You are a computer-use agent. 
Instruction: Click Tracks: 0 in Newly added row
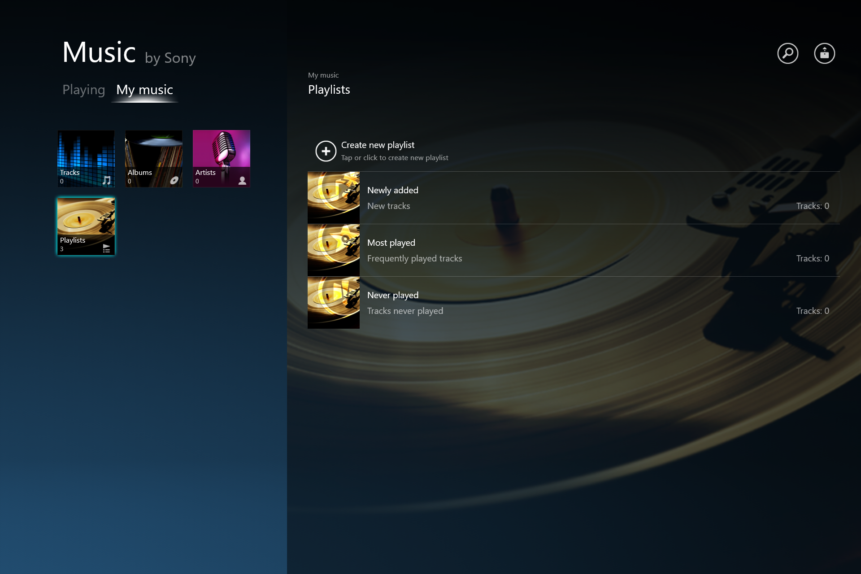click(x=813, y=206)
